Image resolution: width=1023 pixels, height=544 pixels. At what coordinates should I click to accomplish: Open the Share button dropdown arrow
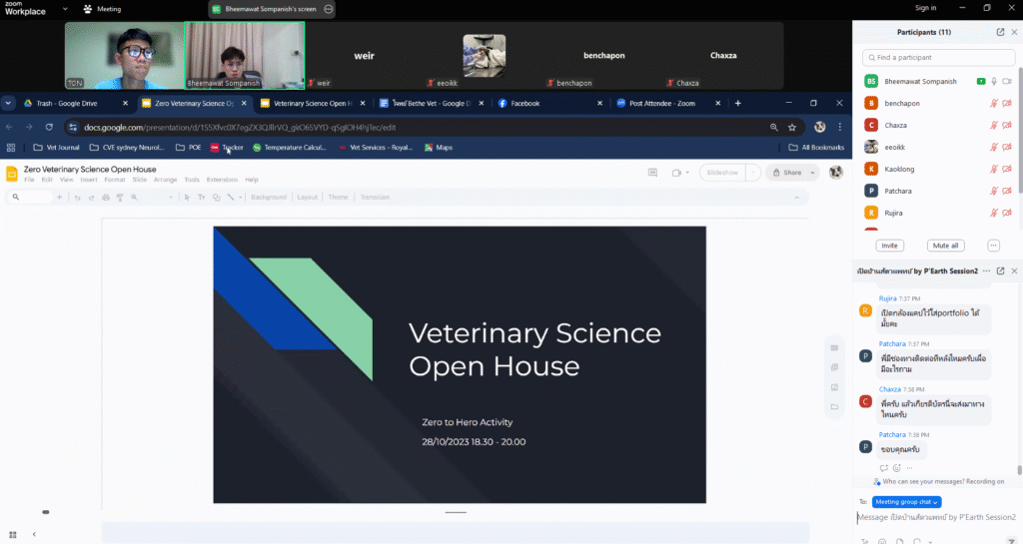812,173
